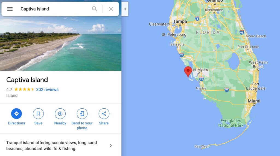Click the Naples city label
280x156 pixels.
201,88
